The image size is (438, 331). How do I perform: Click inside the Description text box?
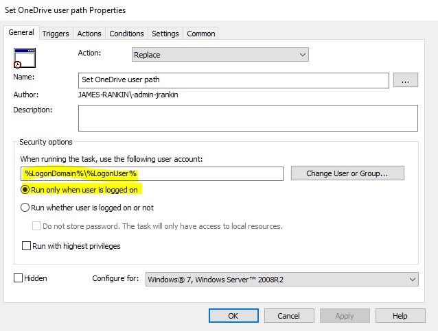pos(248,117)
